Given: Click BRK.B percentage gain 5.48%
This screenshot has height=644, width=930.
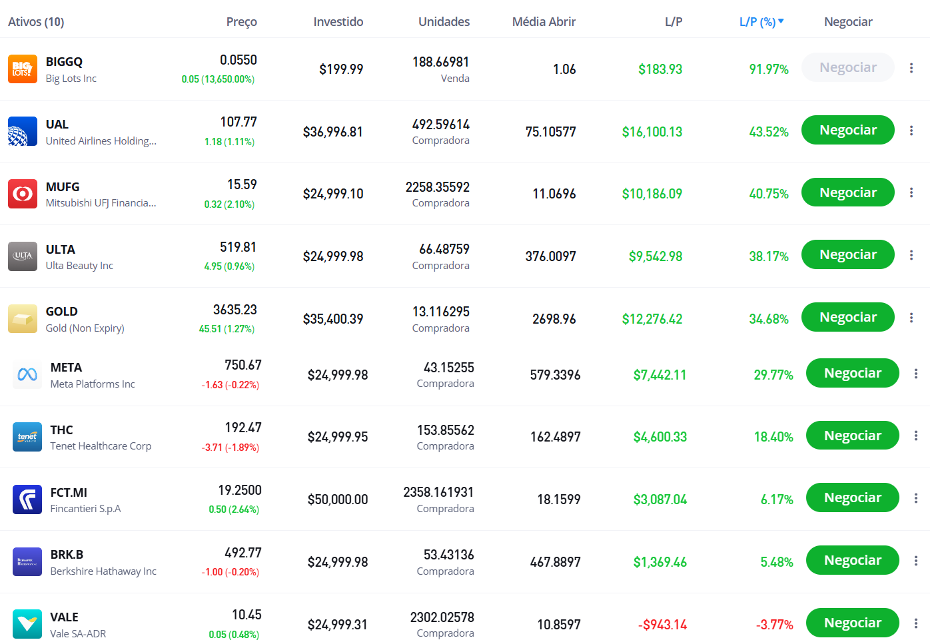Looking at the screenshot, I should pyautogui.click(x=777, y=562).
